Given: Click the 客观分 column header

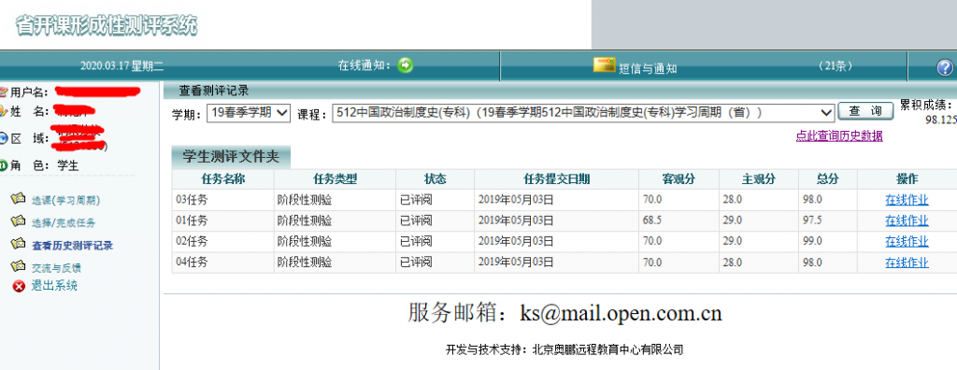Looking at the screenshot, I should (x=678, y=178).
